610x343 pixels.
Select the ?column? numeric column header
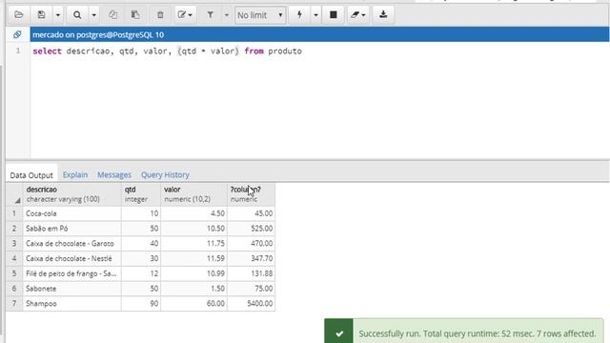(251, 194)
